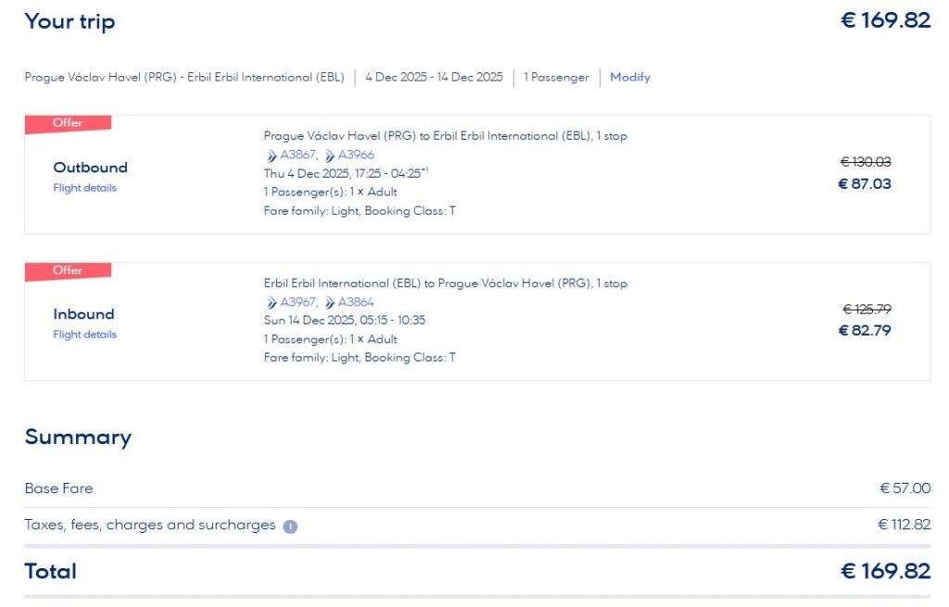Click the Inbound discounted price € 82.79
949x607 pixels.
865,330
